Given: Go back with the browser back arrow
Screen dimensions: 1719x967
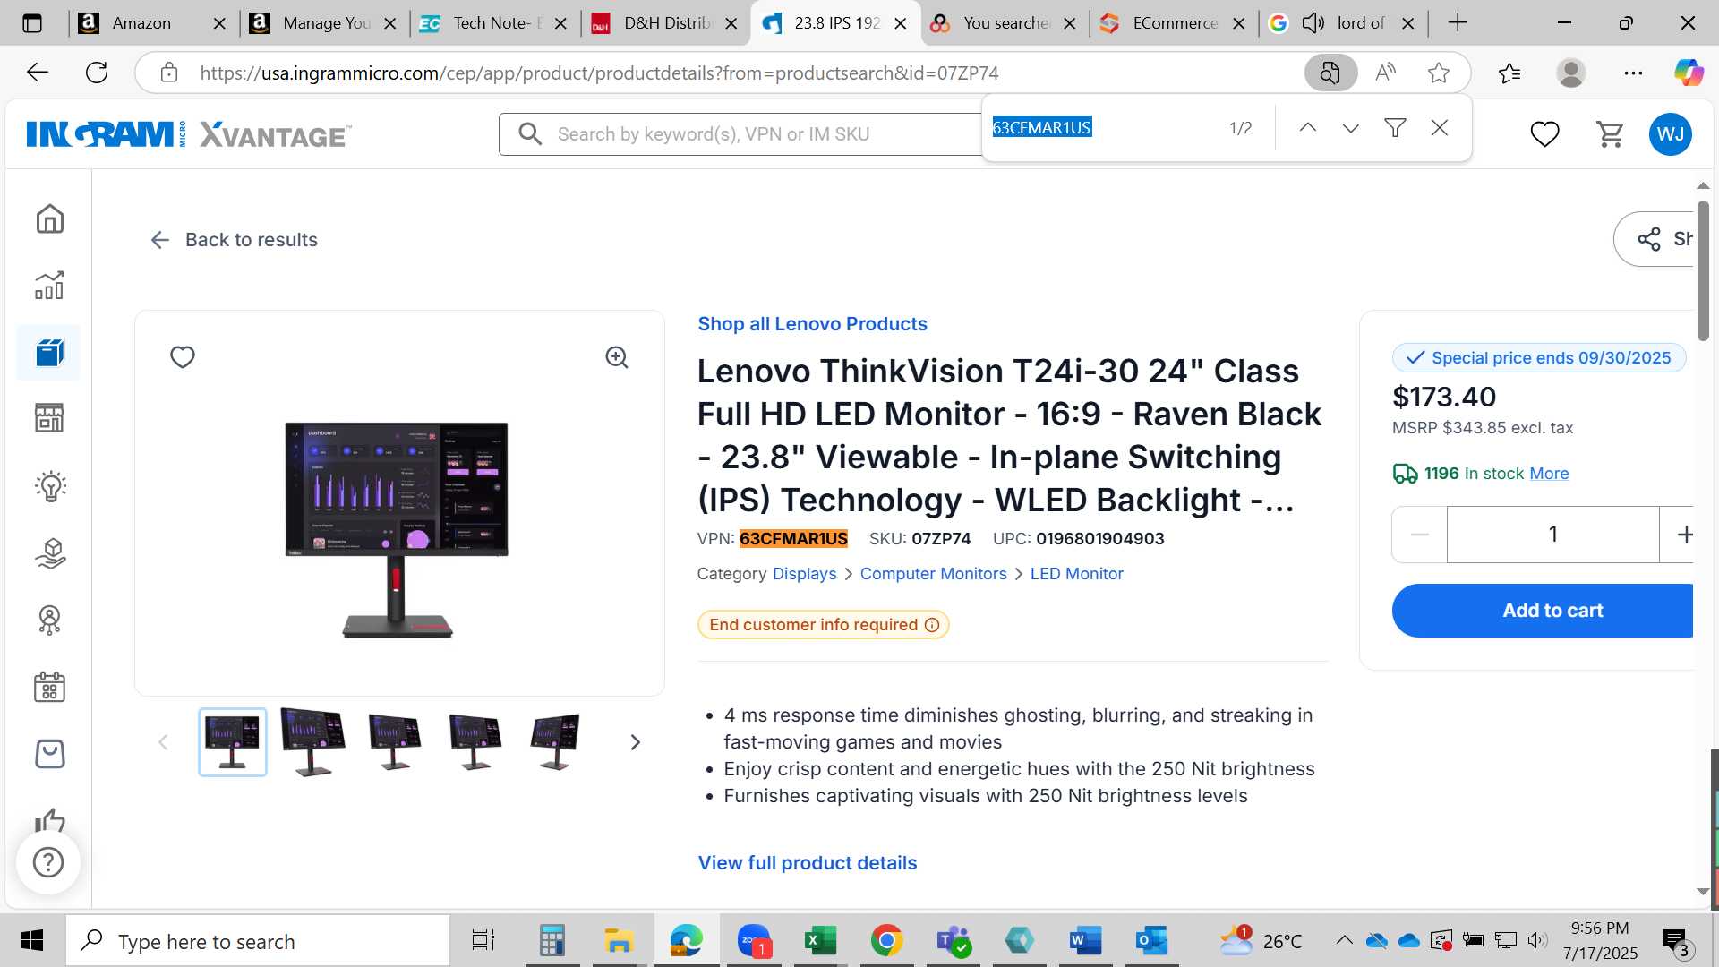Looking at the screenshot, I should 38,73.
